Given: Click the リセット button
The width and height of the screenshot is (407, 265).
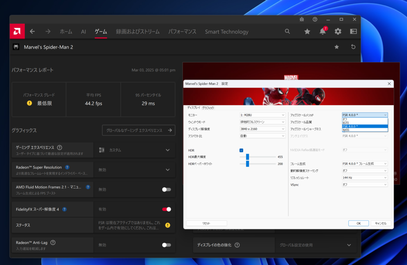Looking at the screenshot, I should point(207,223).
